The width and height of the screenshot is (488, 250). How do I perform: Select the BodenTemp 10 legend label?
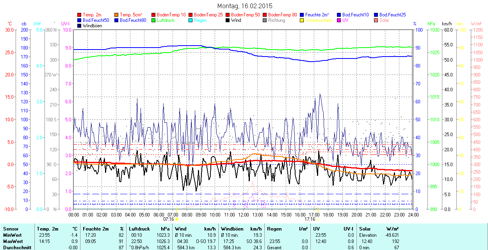pyautogui.click(x=171, y=15)
